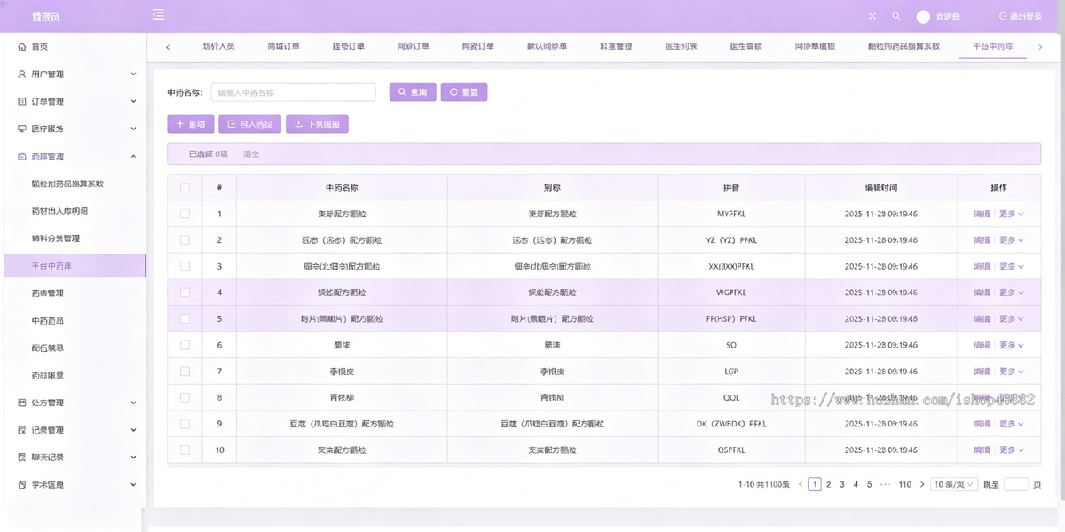Click the 重置 reset button
This screenshot has width=1065, height=532.
click(464, 92)
